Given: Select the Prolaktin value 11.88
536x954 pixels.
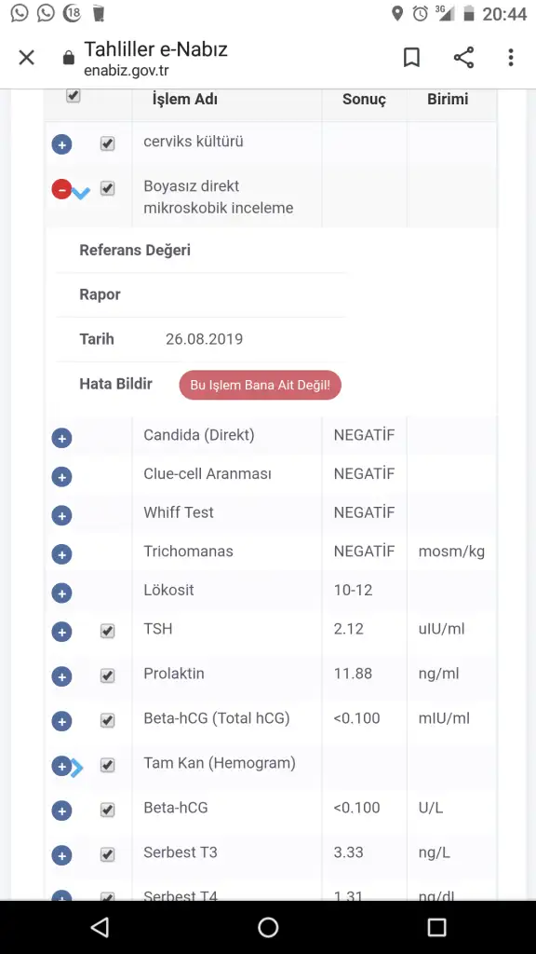Looking at the screenshot, I should [x=353, y=674].
